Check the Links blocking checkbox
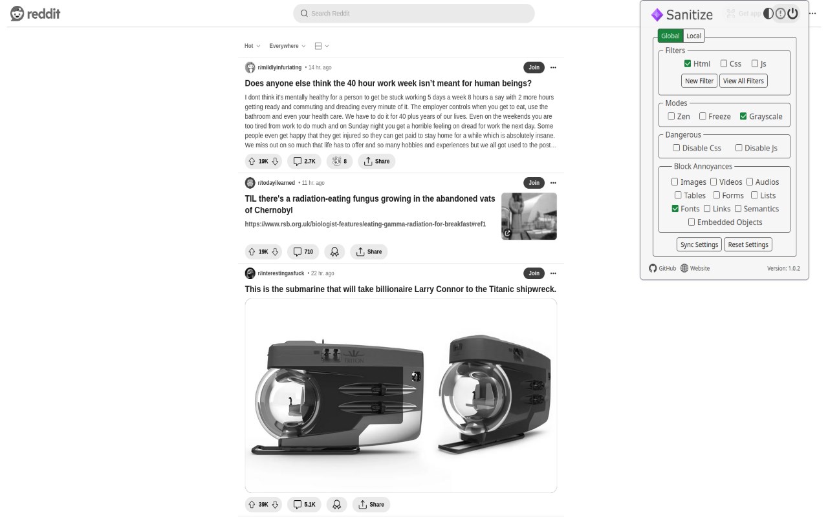This screenshot has width=828, height=517. [708, 209]
